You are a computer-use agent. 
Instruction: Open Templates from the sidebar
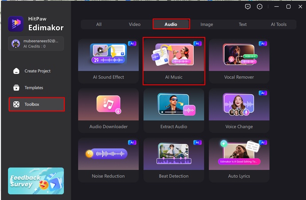pyautogui.click(x=33, y=88)
